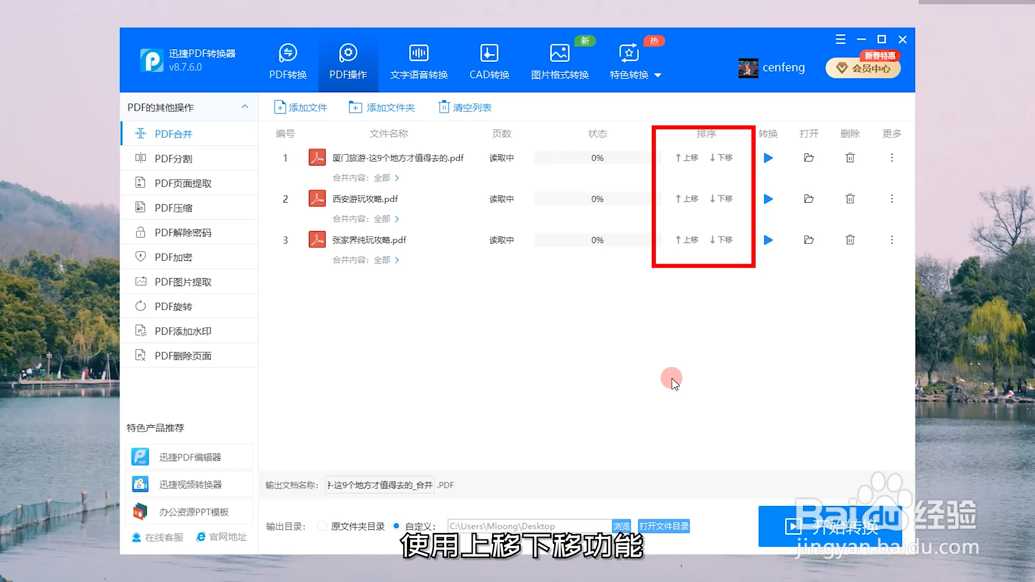Open 会员中心

[862, 68]
